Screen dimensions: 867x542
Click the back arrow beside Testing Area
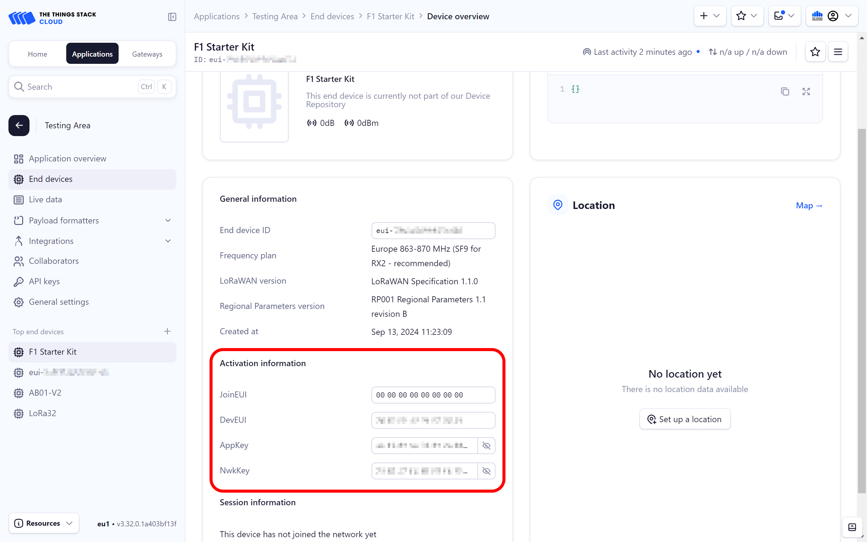tap(19, 126)
